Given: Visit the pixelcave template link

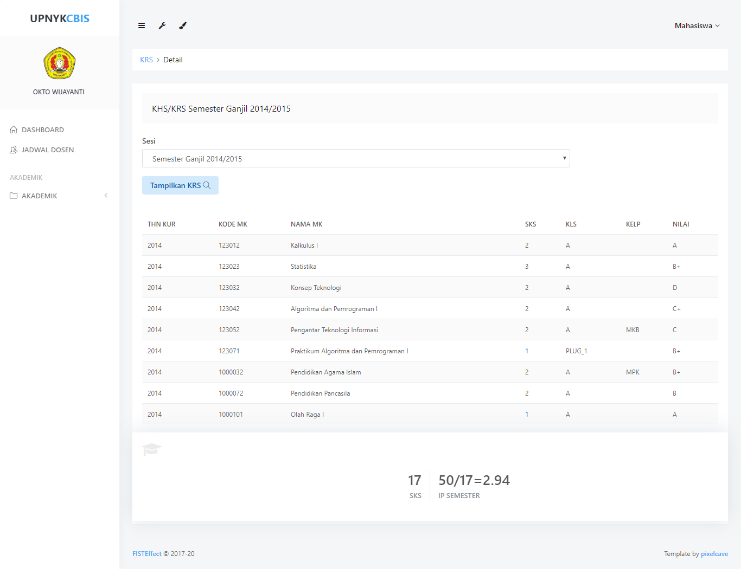Looking at the screenshot, I should click(714, 554).
